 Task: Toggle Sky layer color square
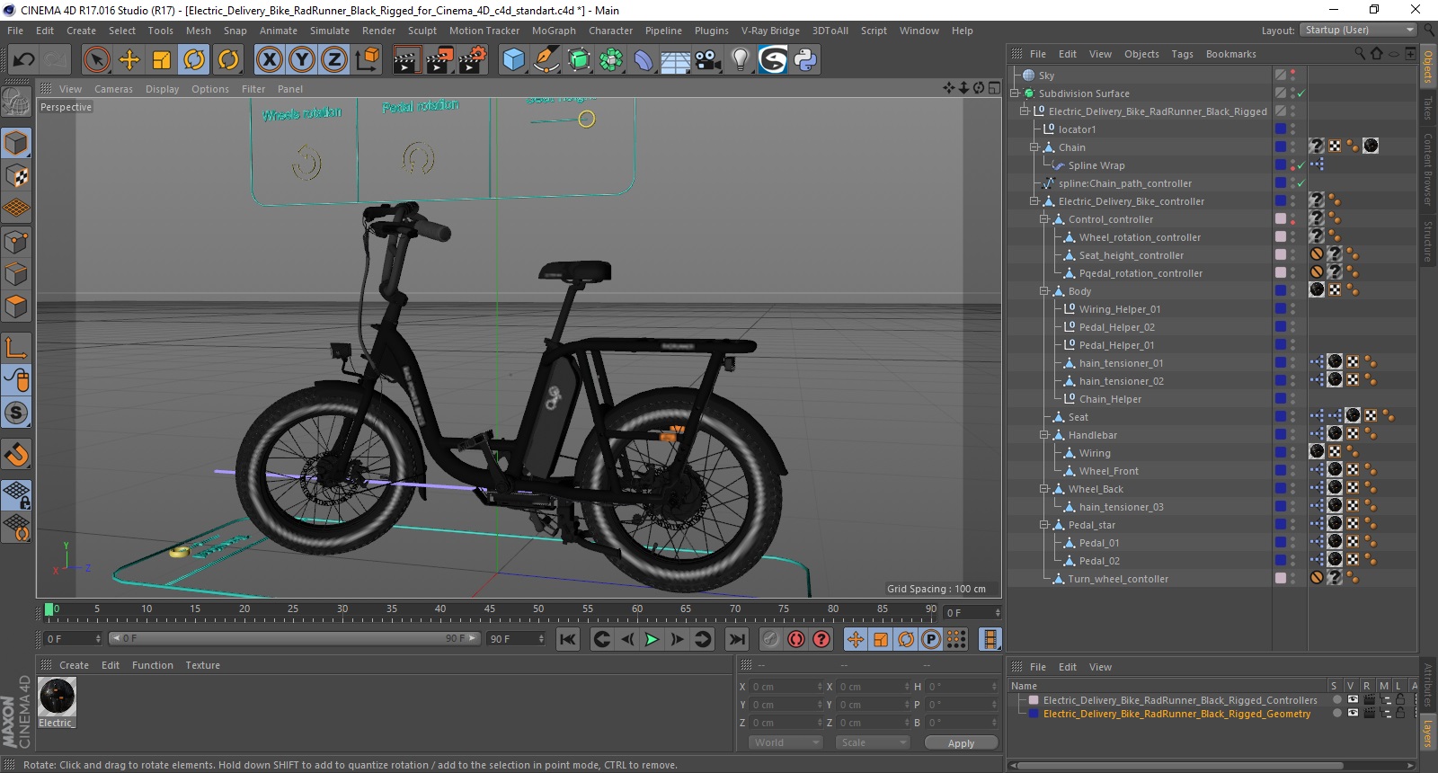coord(1281,75)
